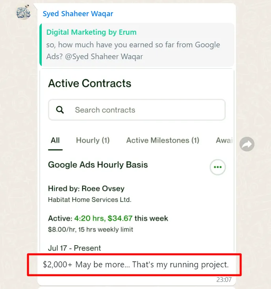
Task: Switch to the Hourly (1) tab
Action: pyautogui.click(x=93, y=140)
